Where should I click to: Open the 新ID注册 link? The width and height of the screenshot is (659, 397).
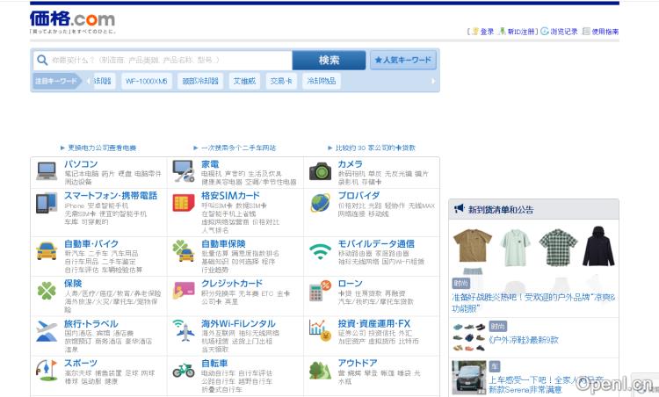[521, 32]
